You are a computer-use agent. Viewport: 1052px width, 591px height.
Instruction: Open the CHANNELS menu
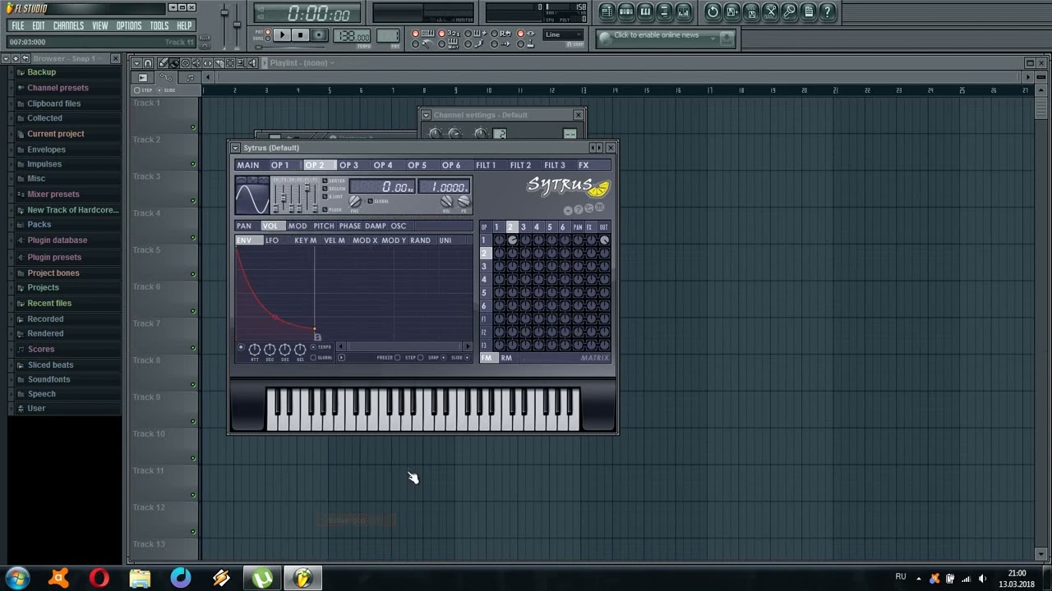pyautogui.click(x=68, y=25)
